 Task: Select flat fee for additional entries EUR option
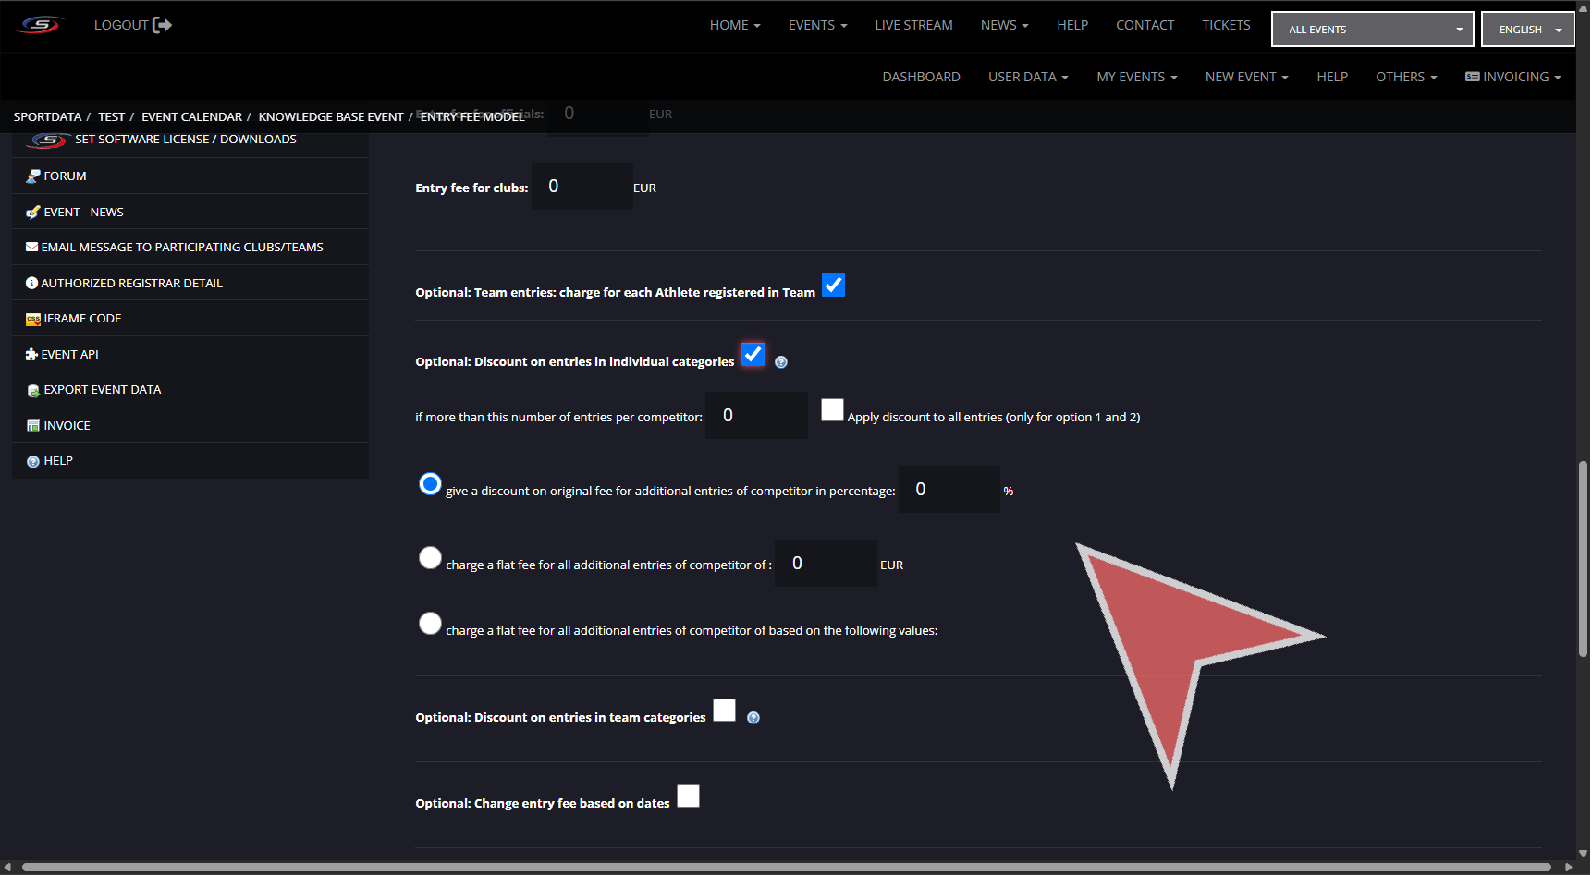pos(430,558)
